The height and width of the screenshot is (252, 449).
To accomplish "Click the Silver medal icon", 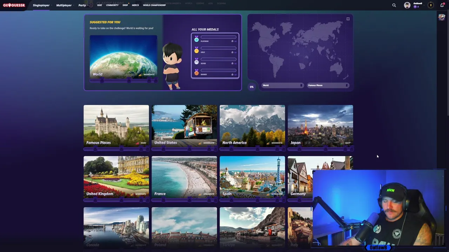I will 196,62.
